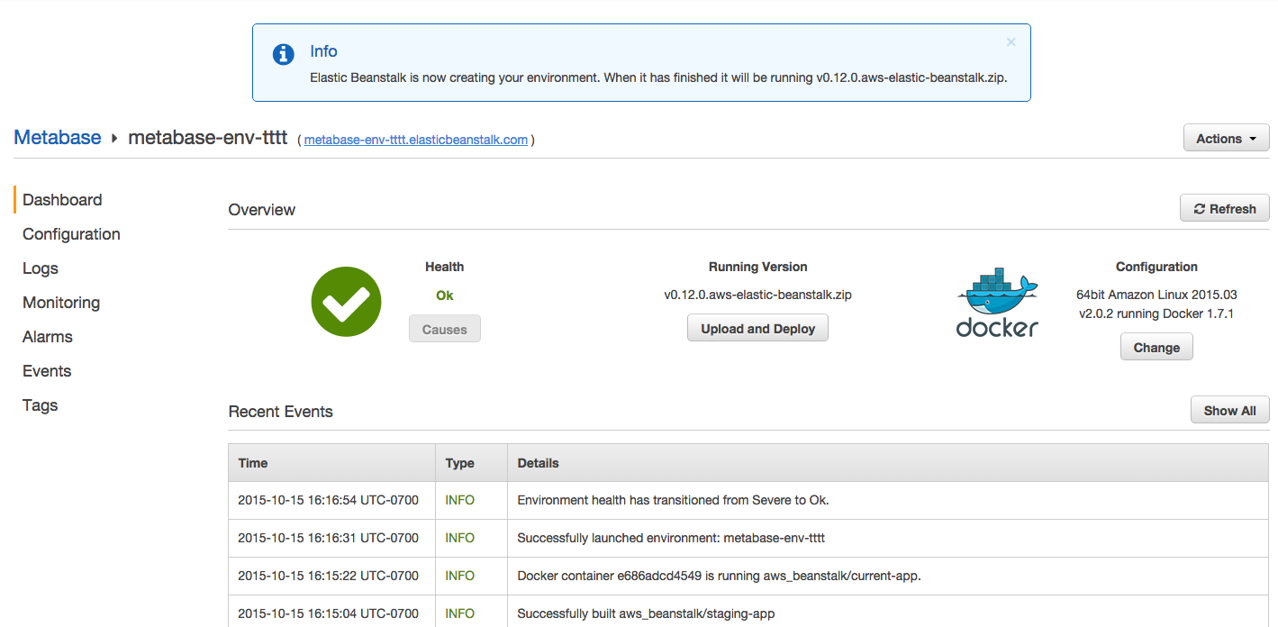The height and width of the screenshot is (627, 1278).
Task: Click the breadcrumb arrow after Metabase
Action: (114, 138)
